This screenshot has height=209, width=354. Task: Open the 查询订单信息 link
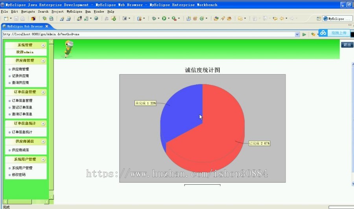pos(22,114)
